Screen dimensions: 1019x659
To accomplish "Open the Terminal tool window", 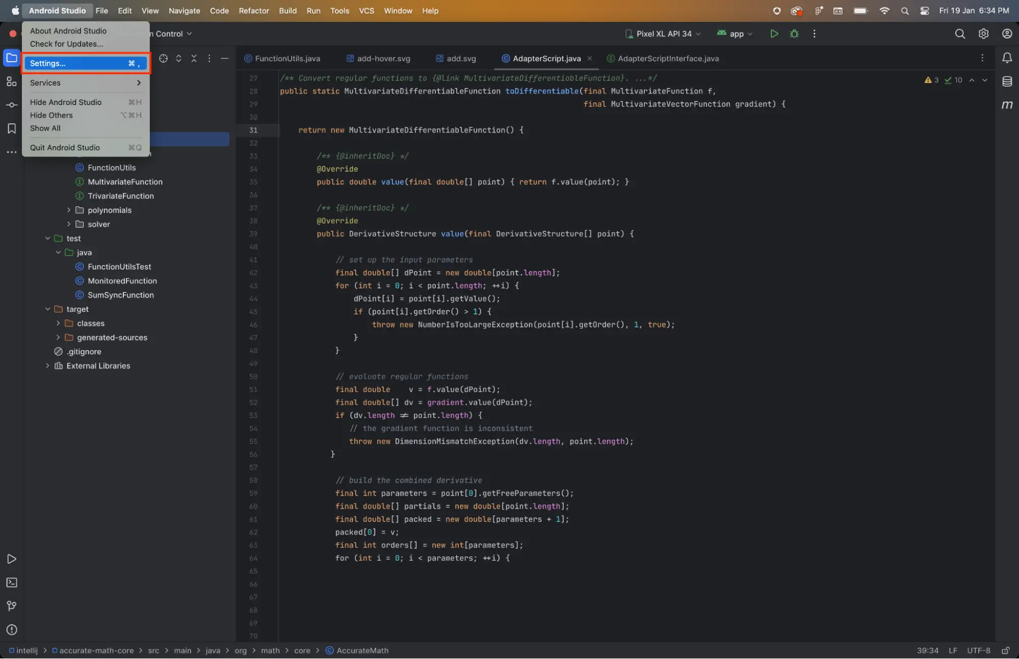I will click(x=11, y=583).
